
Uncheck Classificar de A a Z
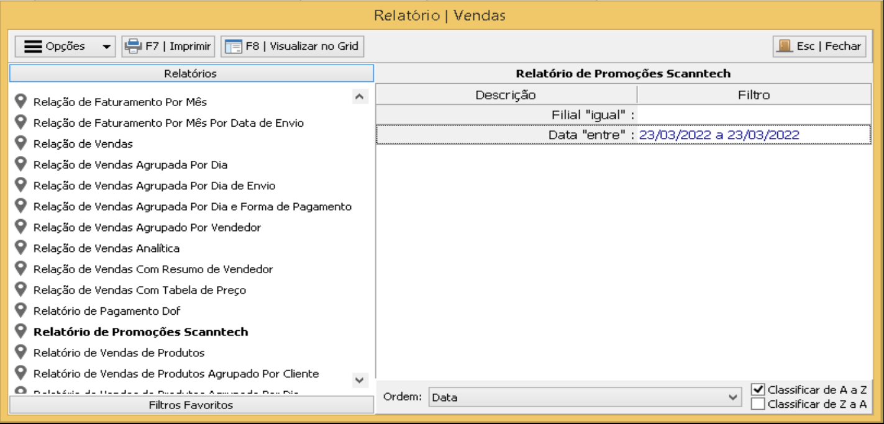(x=757, y=390)
